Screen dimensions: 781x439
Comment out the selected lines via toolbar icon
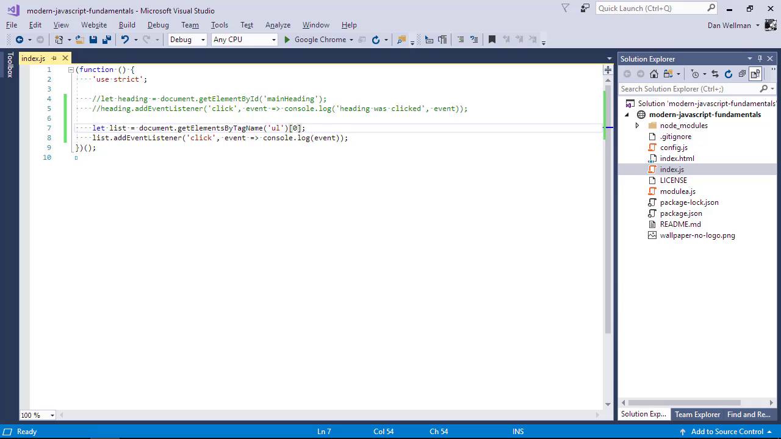click(x=461, y=40)
